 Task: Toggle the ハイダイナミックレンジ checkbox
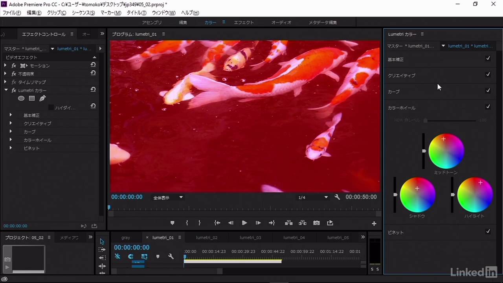pos(51,107)
